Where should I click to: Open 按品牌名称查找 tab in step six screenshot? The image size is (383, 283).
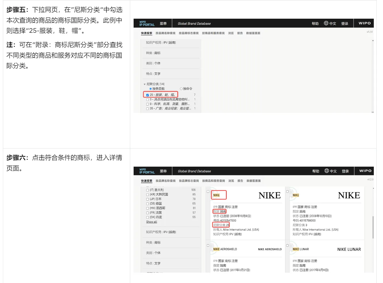tap(165, 181)
